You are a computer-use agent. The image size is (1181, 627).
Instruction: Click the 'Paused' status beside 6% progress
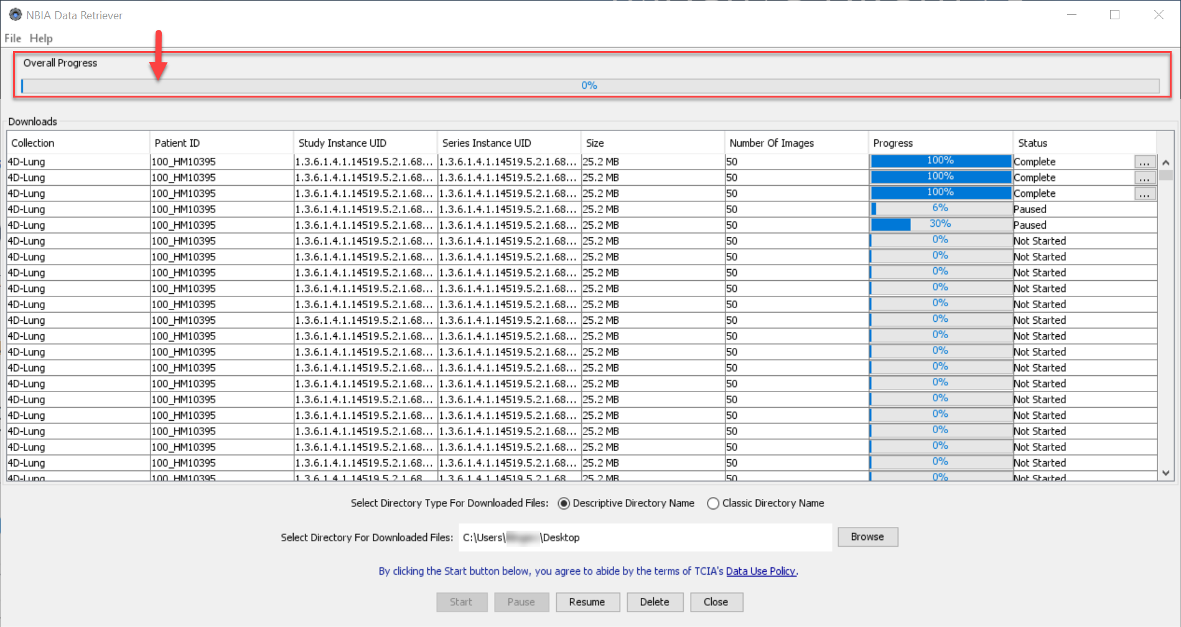click(1030, 209)
